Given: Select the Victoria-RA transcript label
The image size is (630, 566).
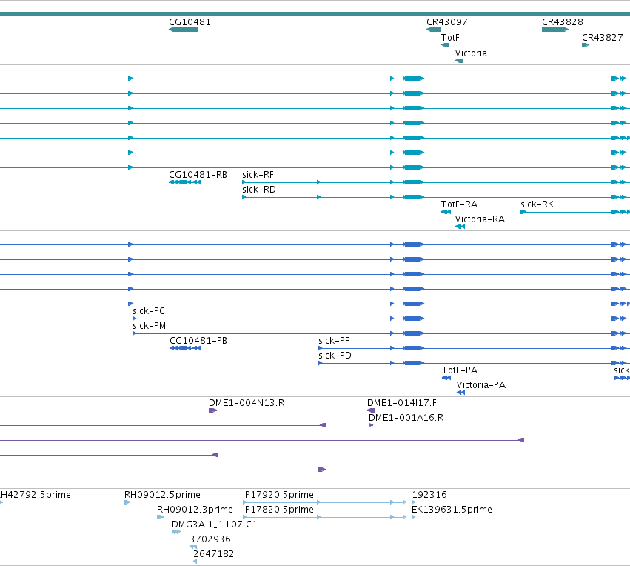Looking at the screenshot, I should click(x=480, y=219).
